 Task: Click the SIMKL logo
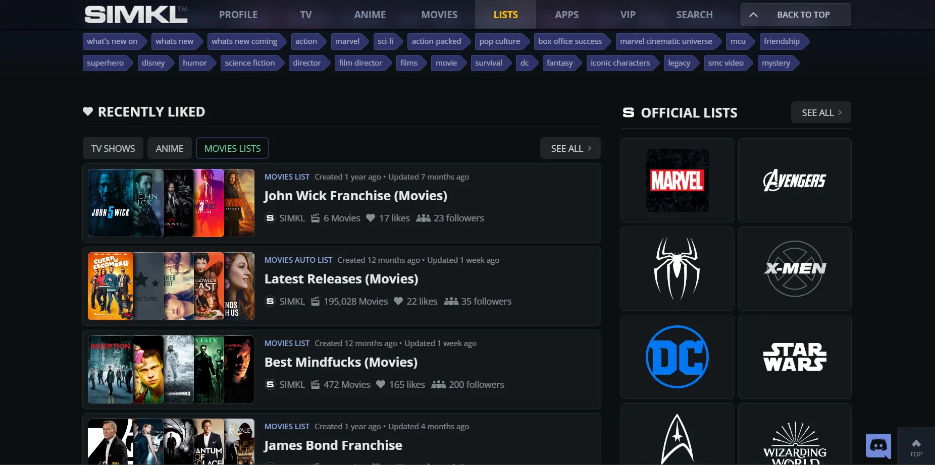click(x=136, y=15)
